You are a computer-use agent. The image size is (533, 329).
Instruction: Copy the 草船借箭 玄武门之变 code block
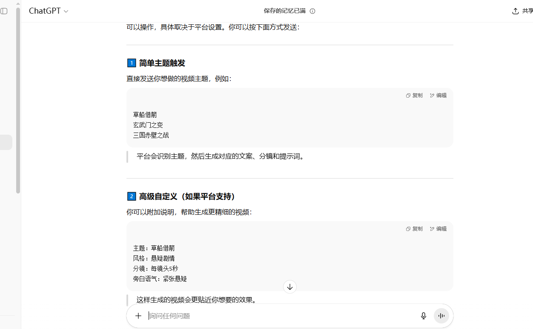[414, 95]
